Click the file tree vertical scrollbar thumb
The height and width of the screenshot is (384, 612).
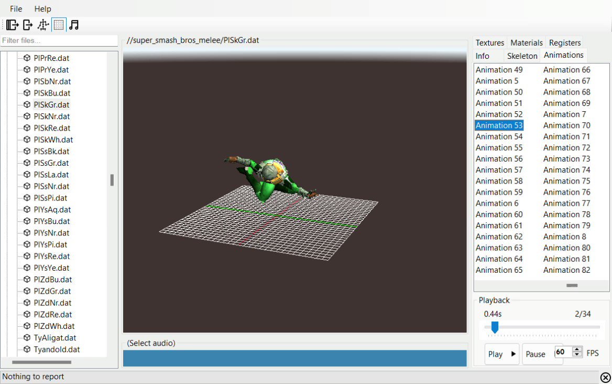[112, 180]
